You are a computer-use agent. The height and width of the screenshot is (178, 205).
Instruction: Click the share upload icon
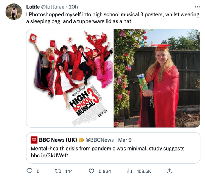tap(169, 171)
